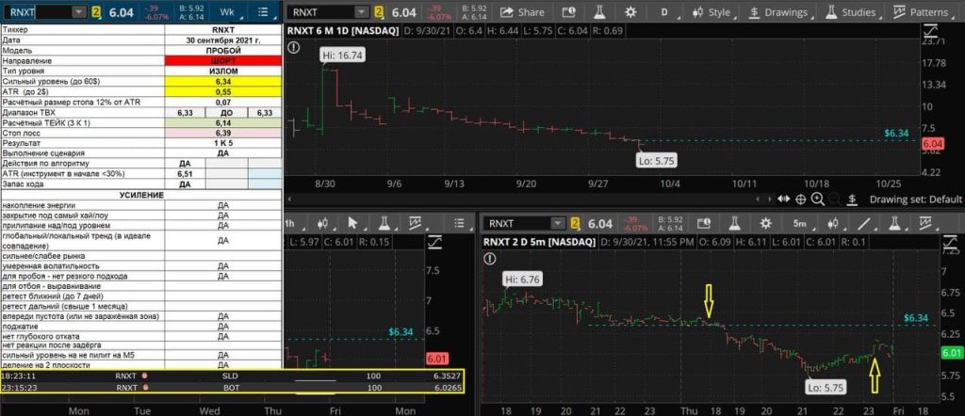
Task: Open trade alert icon on 5m chart
Action: pos(705,223)
